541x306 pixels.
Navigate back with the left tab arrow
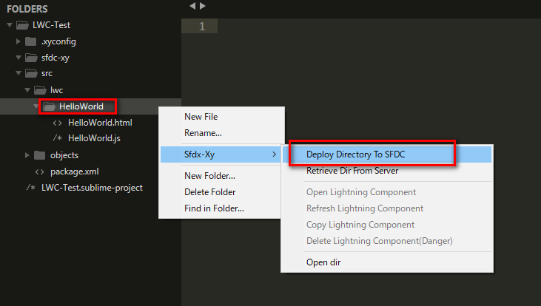point(192,6)
